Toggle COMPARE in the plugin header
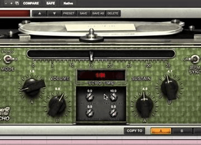 point(31,3)
